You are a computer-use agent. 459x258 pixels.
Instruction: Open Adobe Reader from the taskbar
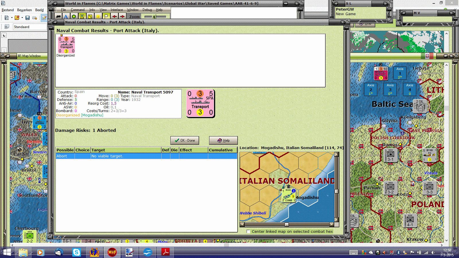pos(165,252)
